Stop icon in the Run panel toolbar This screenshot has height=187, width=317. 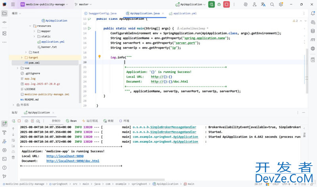[x=19, y=121]
